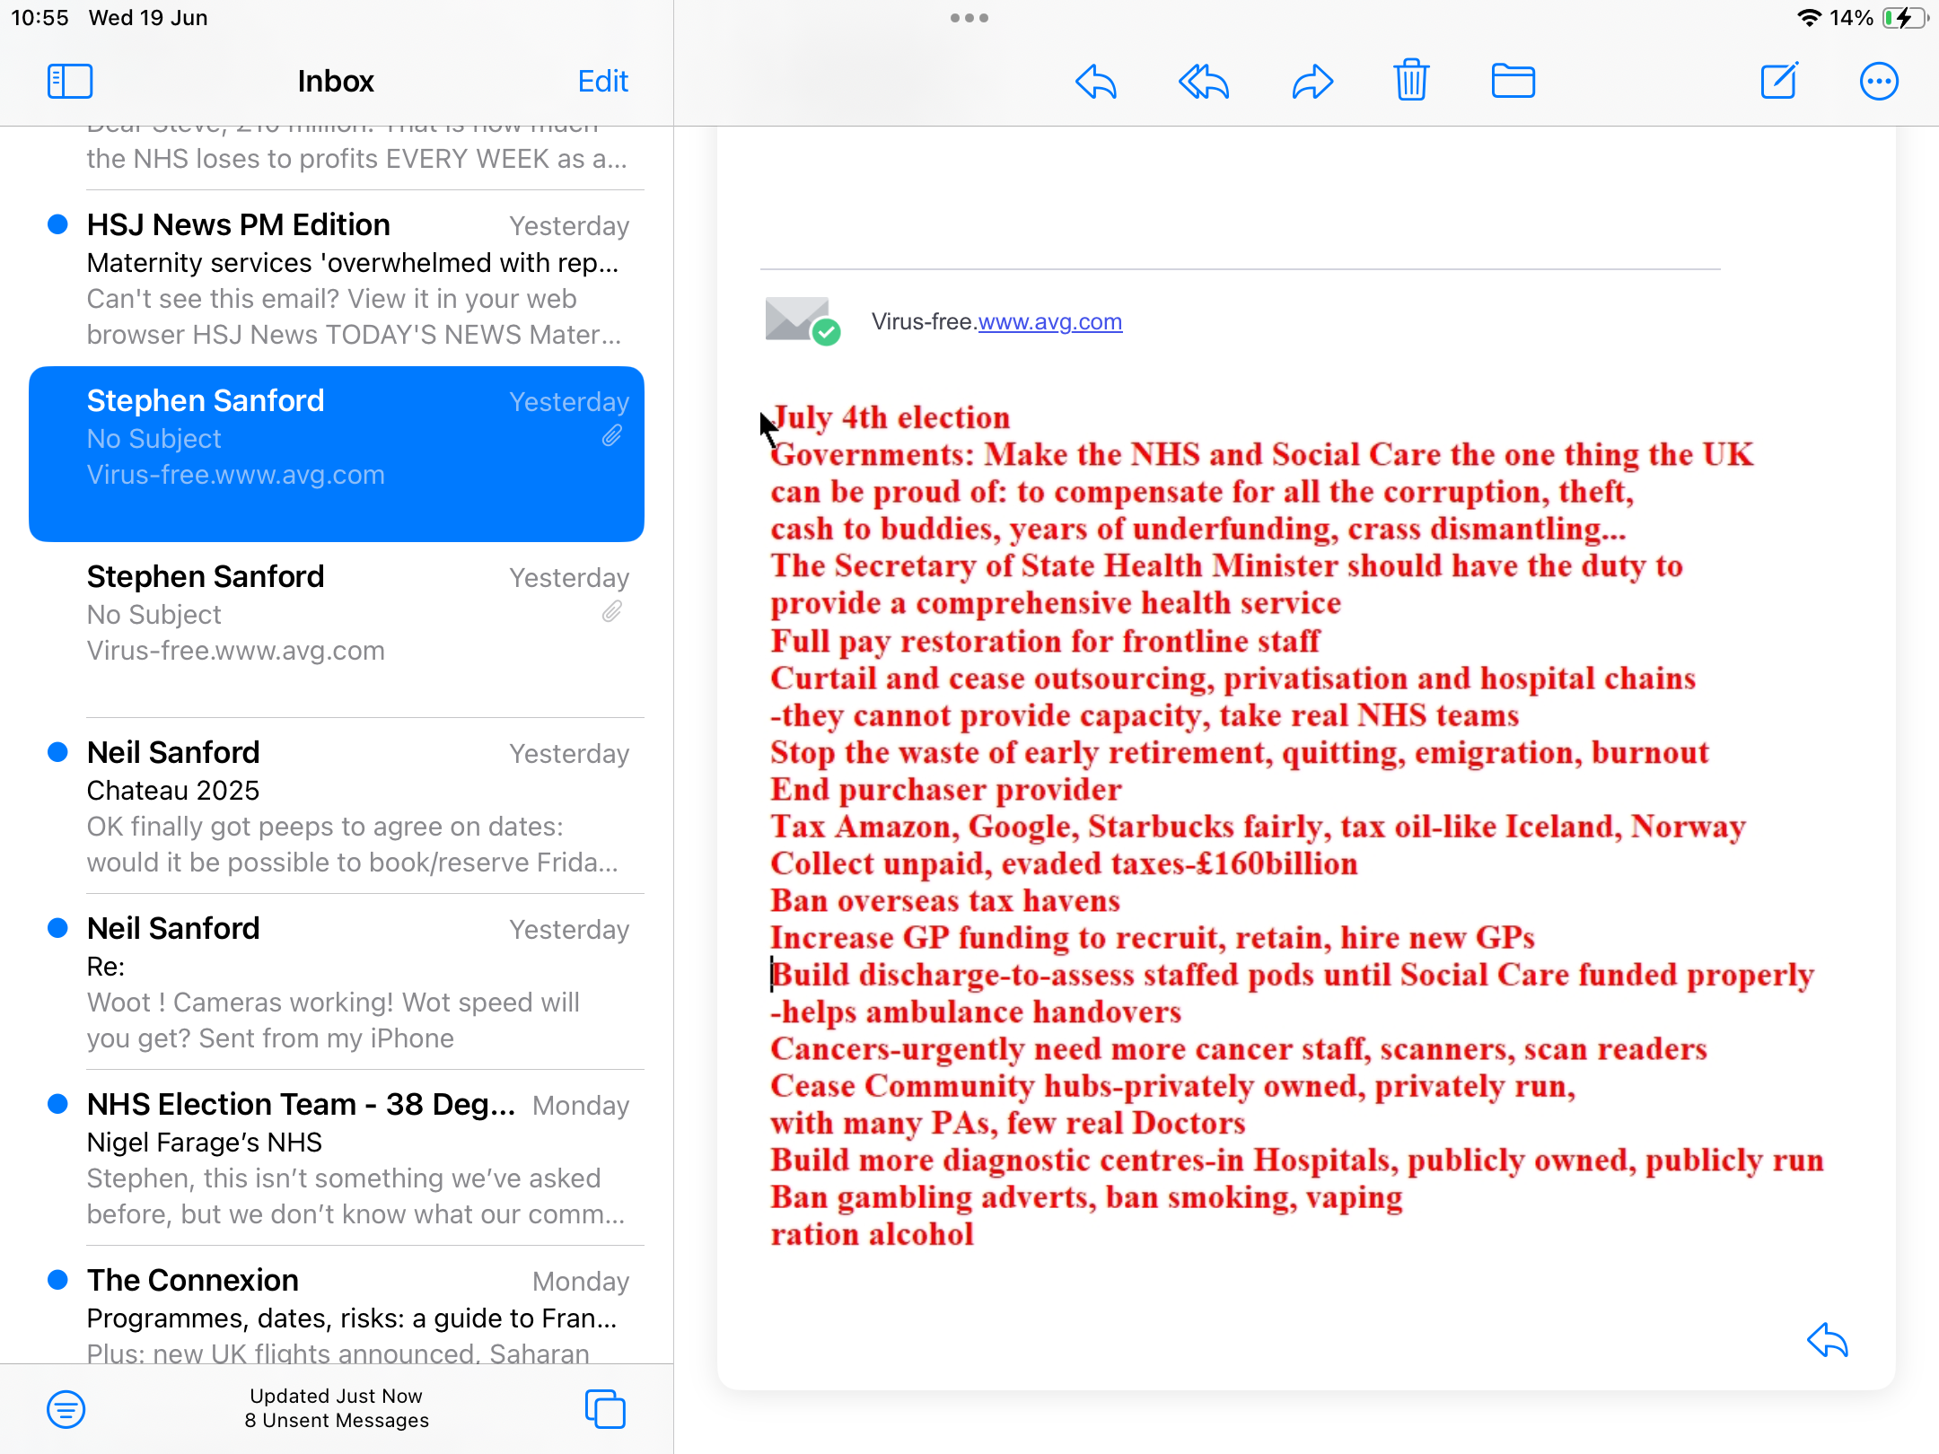Compose a new message
This screenshot has height=1454, width=1939.
click(x=1778, y=81)
